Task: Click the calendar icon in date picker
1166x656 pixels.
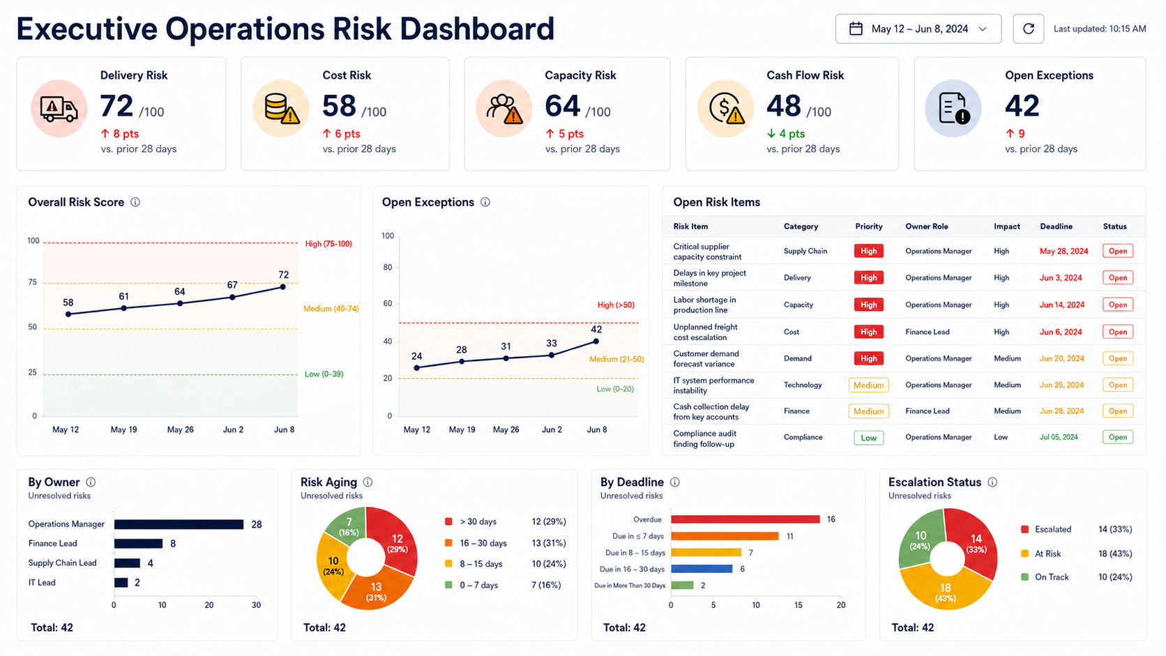Action: pyautogui.click(x=856, y=29)
